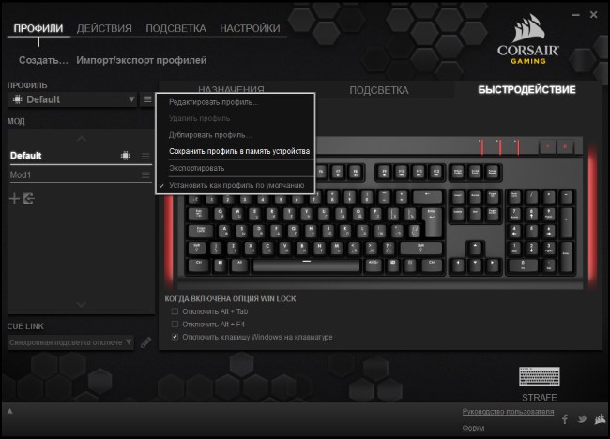Select the STRAFE keyboard device icon

[x=540, y=376]
